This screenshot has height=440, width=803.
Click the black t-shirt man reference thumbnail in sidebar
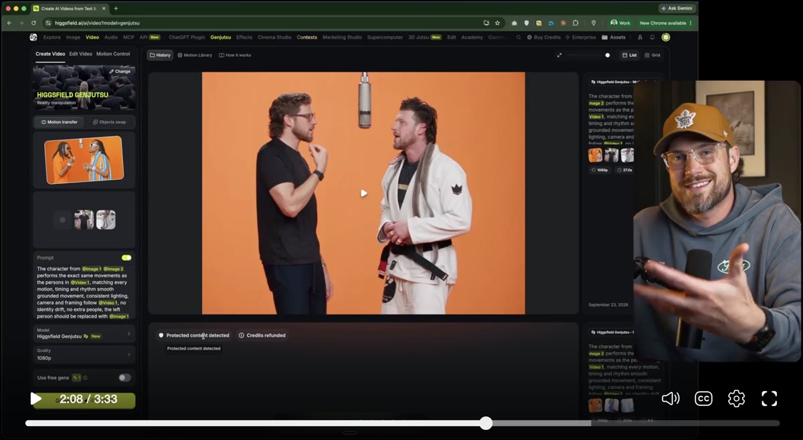click(x=84, y=219)
